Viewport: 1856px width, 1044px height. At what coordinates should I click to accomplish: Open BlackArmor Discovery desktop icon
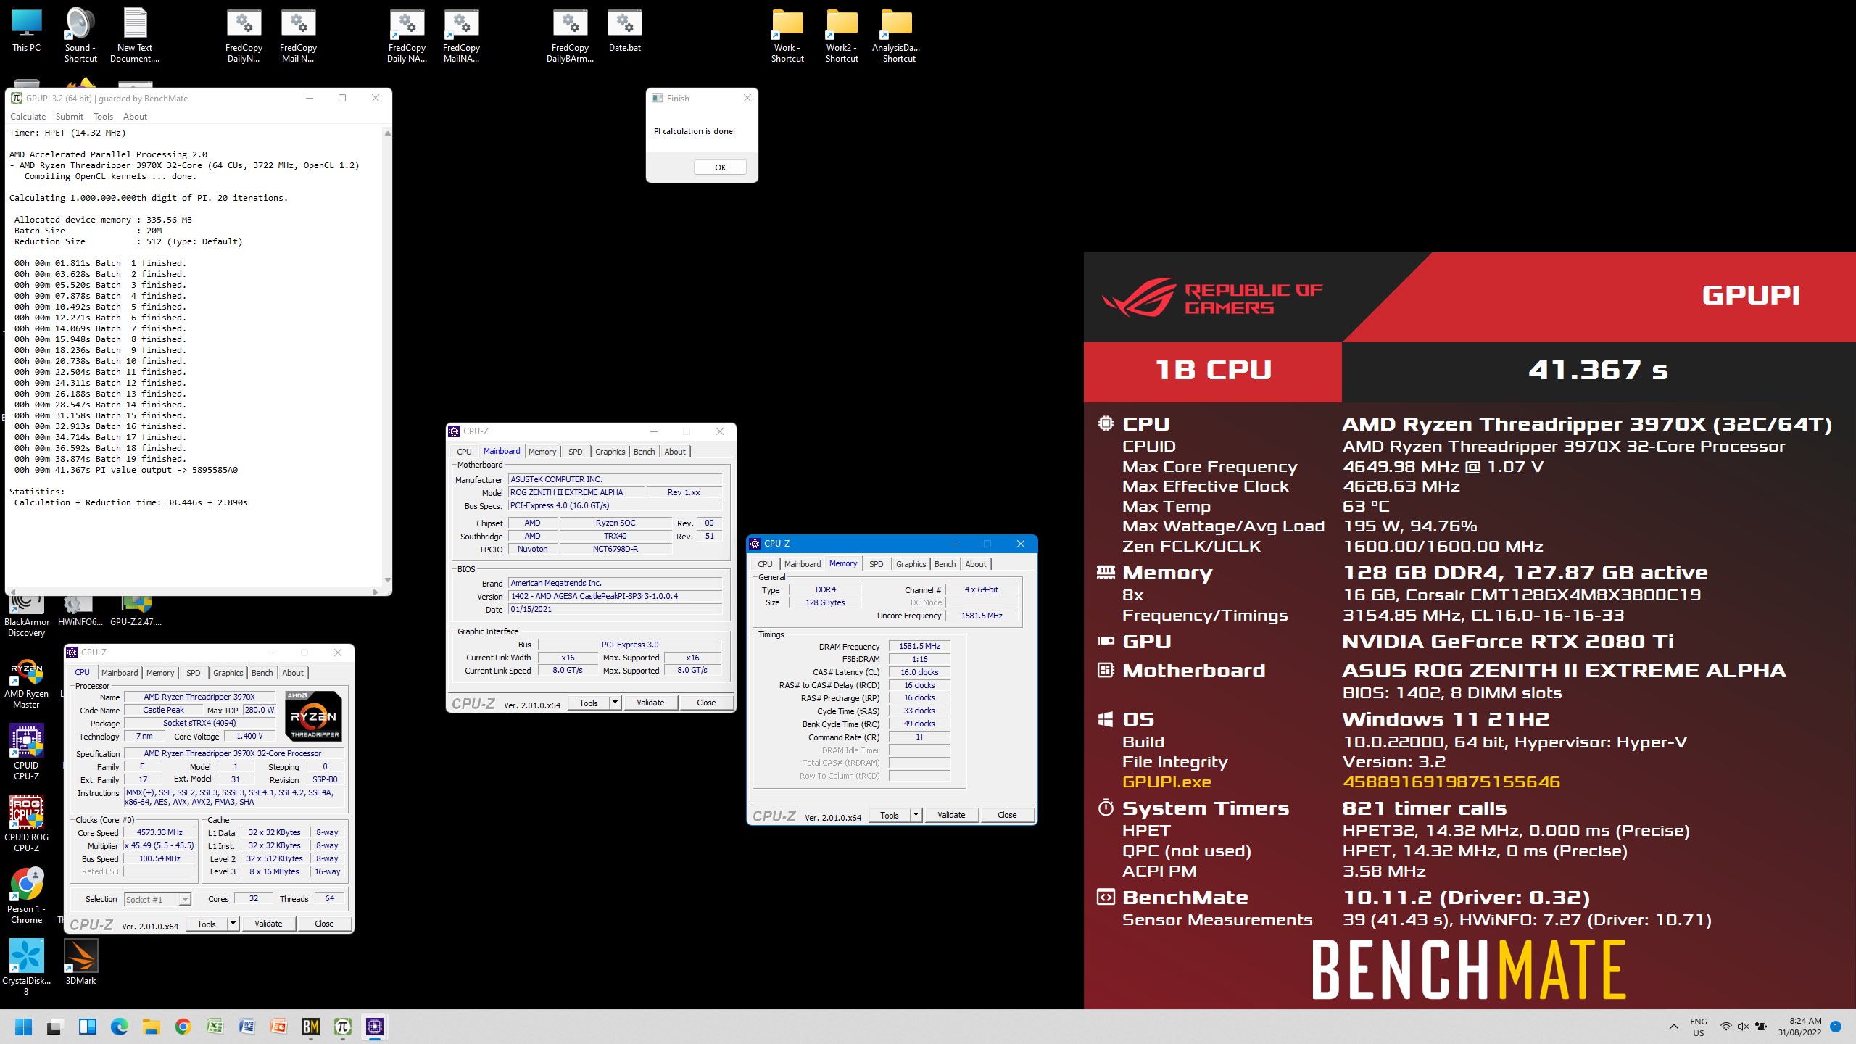26,615
